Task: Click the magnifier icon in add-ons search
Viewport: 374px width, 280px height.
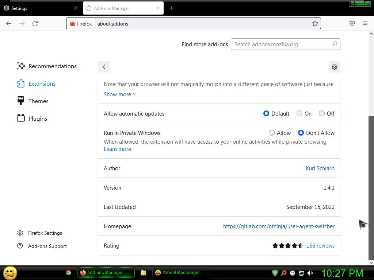Action: (x=335, y=44)
